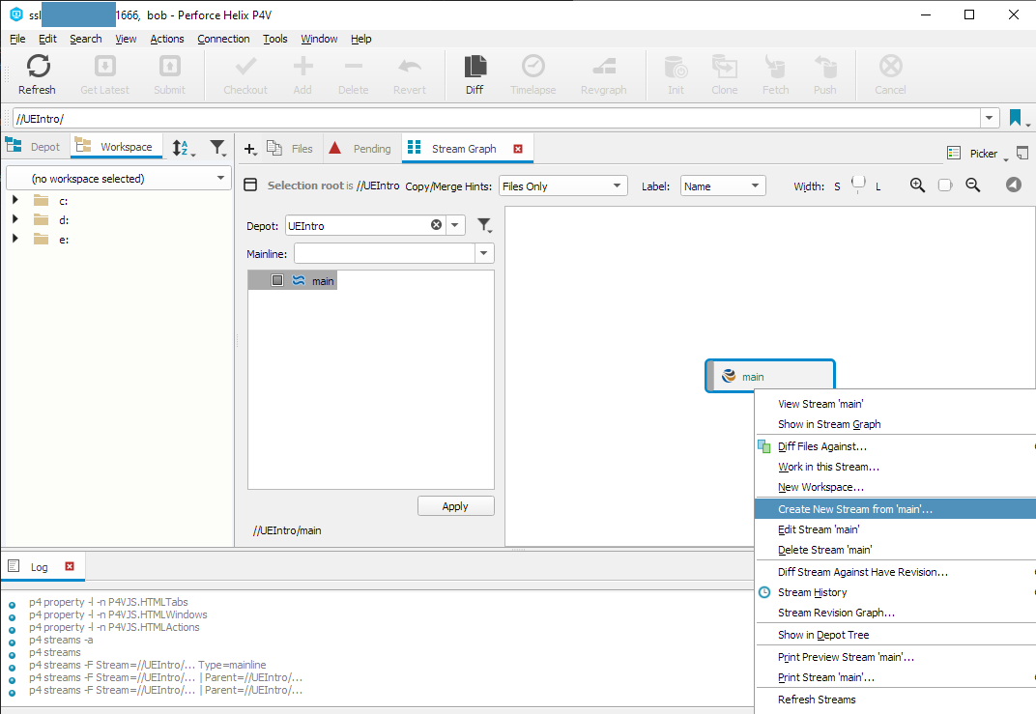
Task: Close the Log tab
Action: [70, 566]
